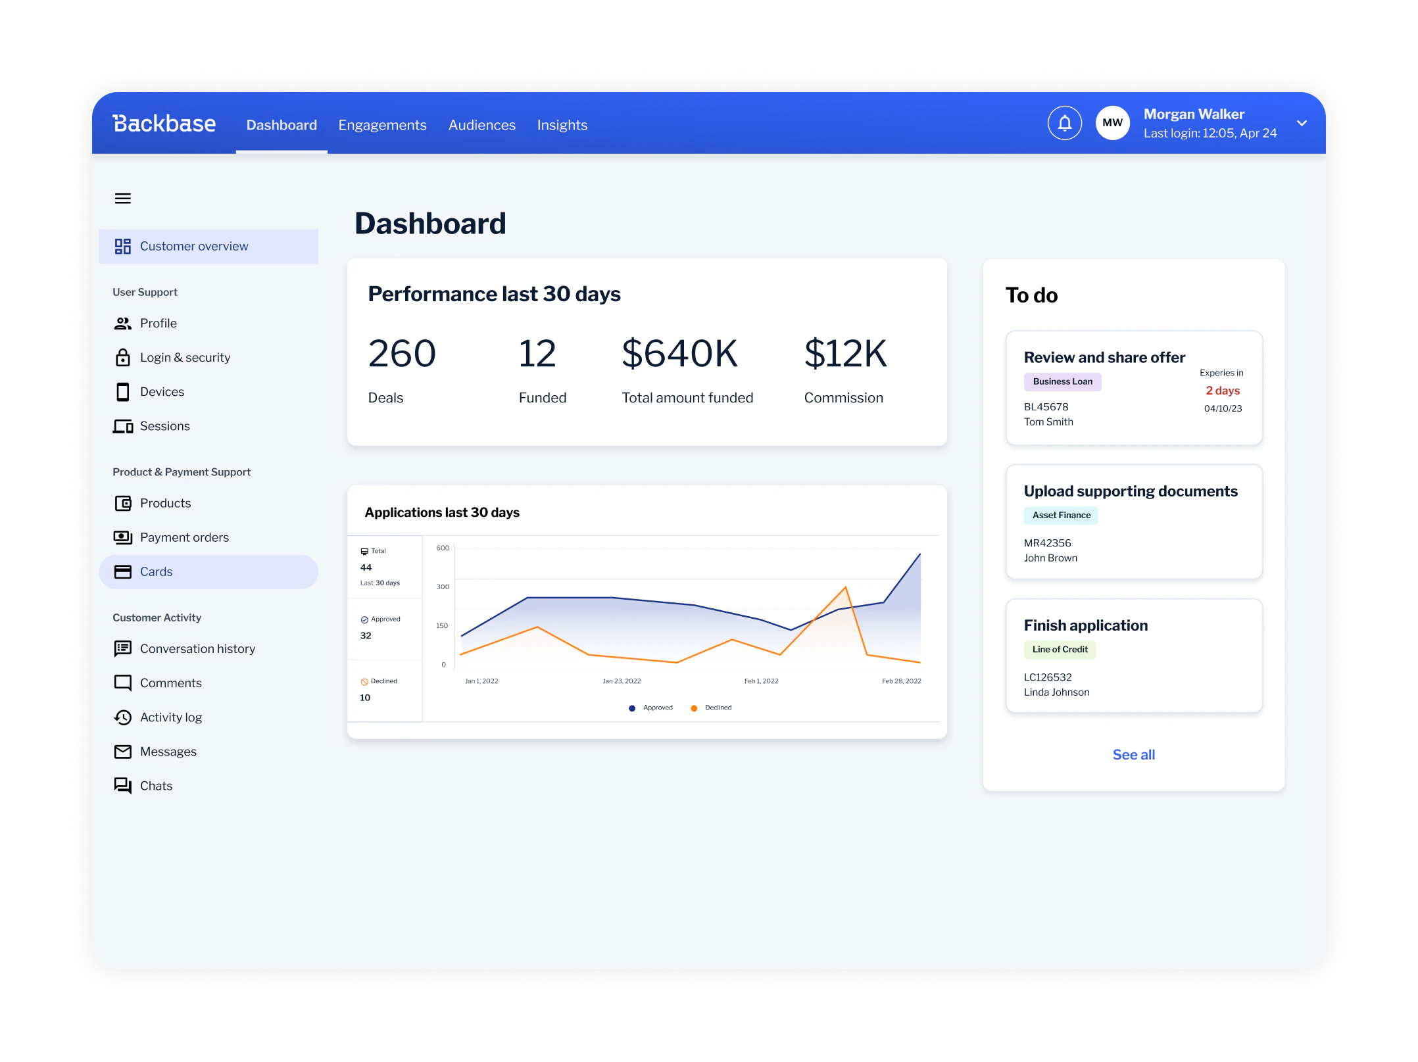The width and height of the screenshot is (1418, 1062).
Task: Select the Asset Finance tag chip
Action: tap(1060, 515)
